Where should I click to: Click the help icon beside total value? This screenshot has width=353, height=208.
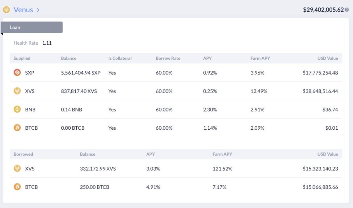coord(347,10)
